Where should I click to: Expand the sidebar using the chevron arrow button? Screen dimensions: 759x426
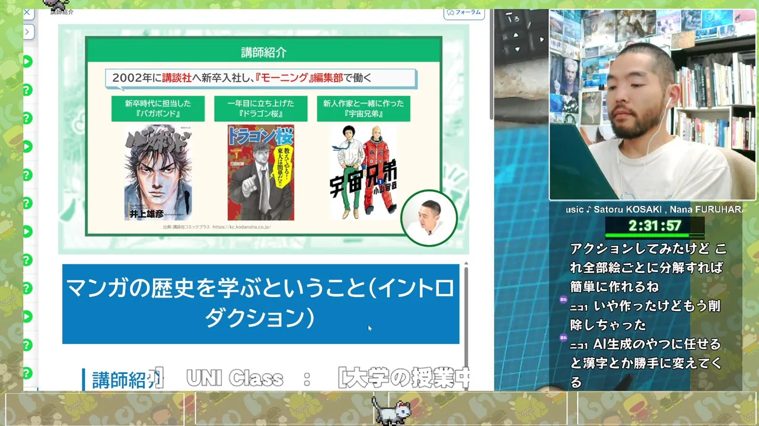[x=27, y=32]
